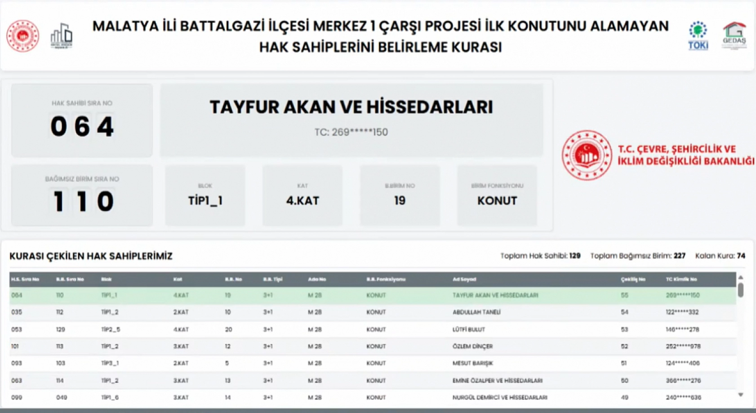Click the 'Kat' column header
This screenshot has height=413, width=756.
click(178, 279)
